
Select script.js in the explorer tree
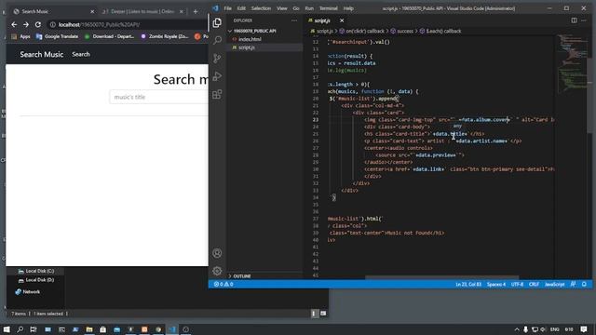(247, 47)
